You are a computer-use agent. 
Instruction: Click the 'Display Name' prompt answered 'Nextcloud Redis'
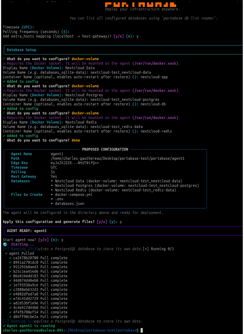pyautogui.click(x=50, y=122)
